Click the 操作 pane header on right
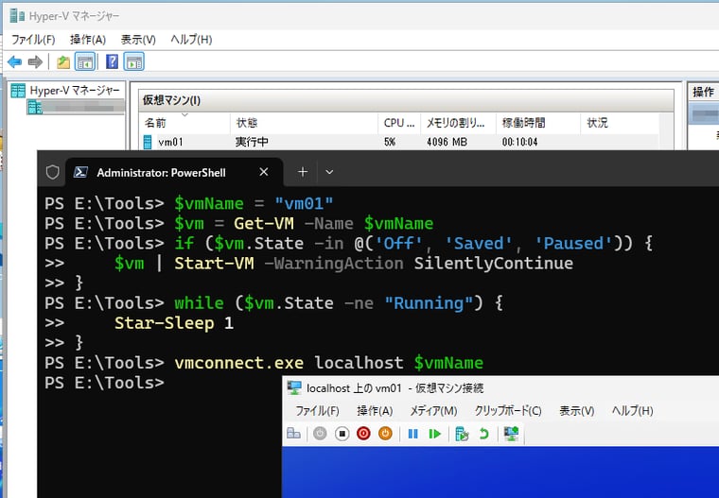This screenshot has height=498, width=719. pos(704,92)
